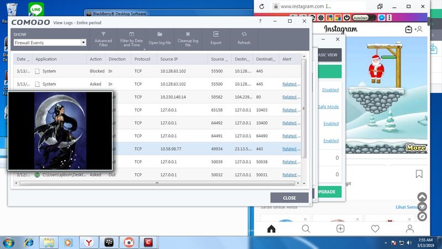The width and height of the screenshot is (442, 249).
Task: Click the More button in game ad
Action: coord(415,147)
